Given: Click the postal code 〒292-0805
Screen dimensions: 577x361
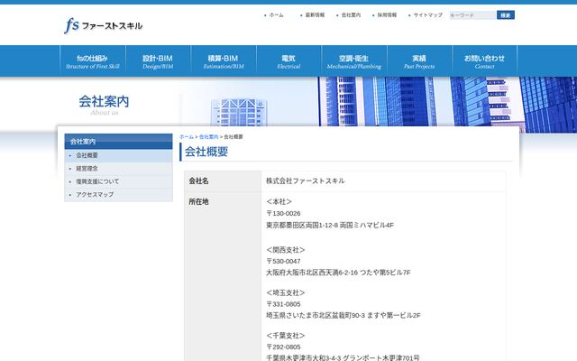Looking at the screenshot, I should click(x=283, y=347).
